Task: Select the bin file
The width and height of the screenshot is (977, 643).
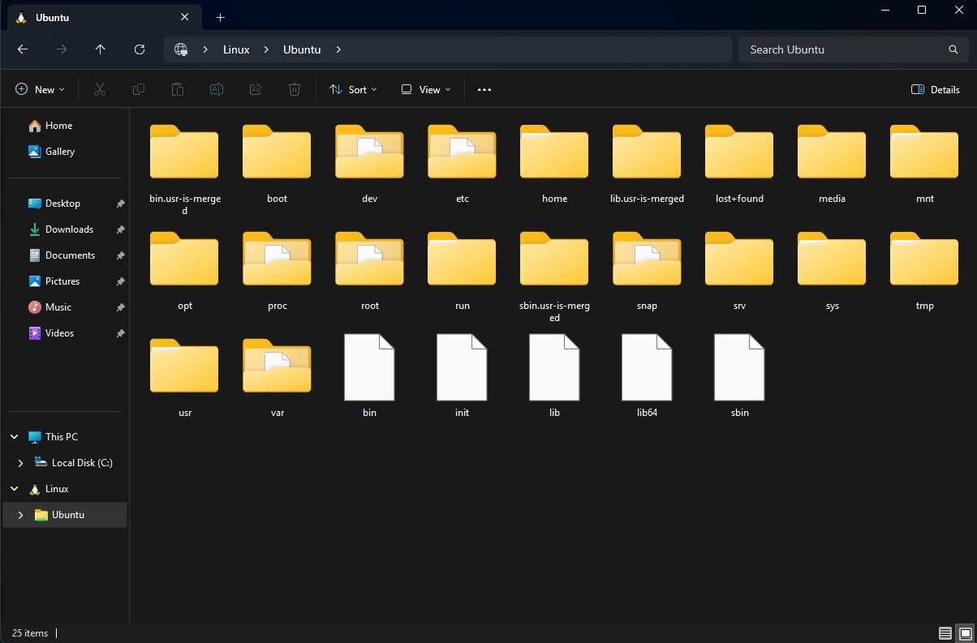Action: click(x=370, y=378)
